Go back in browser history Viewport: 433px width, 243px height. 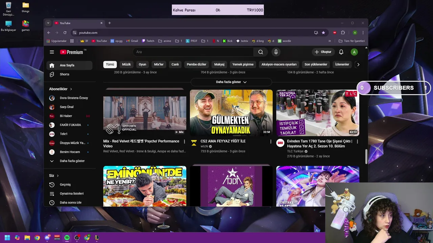[x=49, y=33]
